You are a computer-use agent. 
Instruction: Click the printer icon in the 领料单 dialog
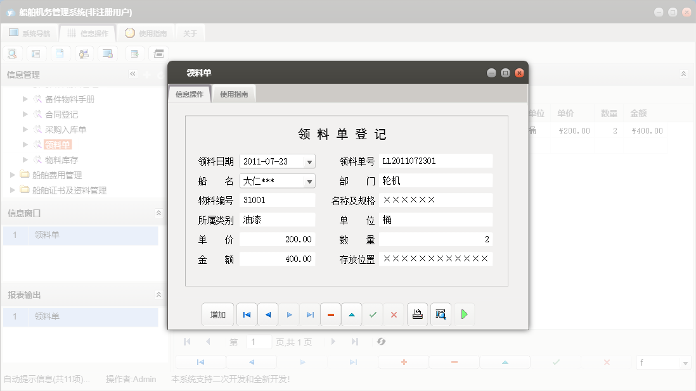pos(417,314)
